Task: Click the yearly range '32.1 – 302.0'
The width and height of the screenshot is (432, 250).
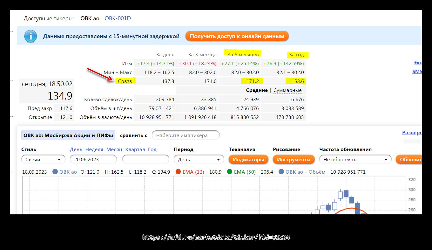Action: click(x=290, y=73)
